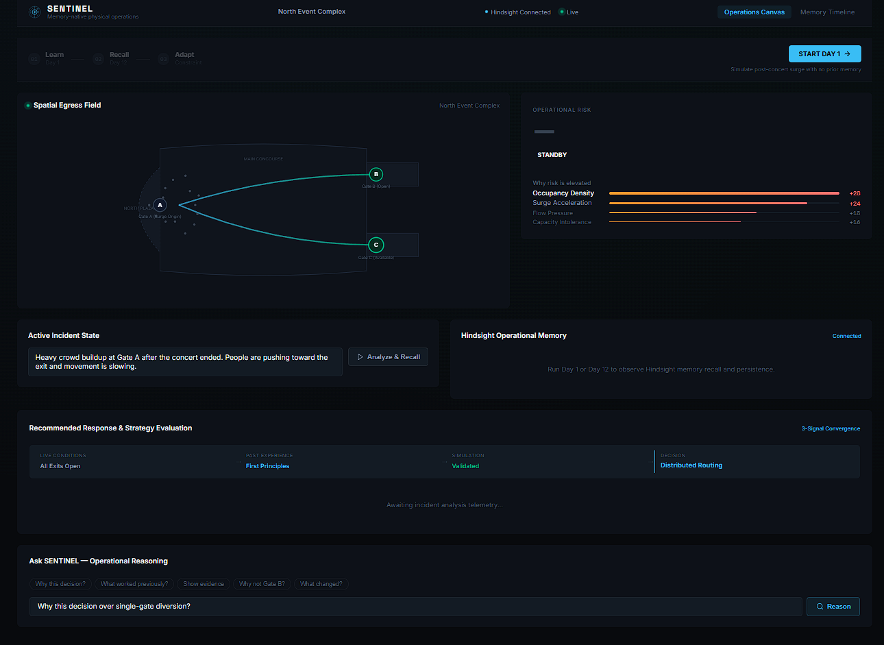This screenshot has width=884, height=645.
Task: Click the +28 Occupancy Density value
Action: click(855, 193)
